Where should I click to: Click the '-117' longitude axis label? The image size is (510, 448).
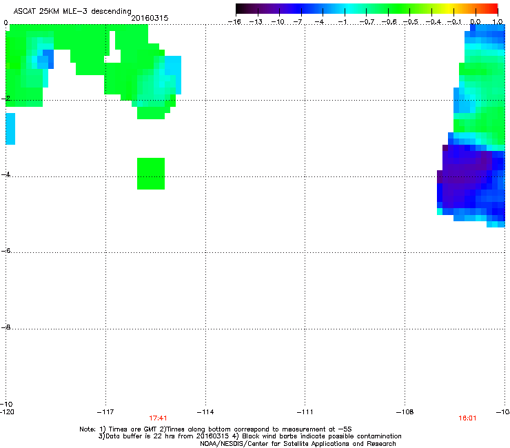(105, 412)
